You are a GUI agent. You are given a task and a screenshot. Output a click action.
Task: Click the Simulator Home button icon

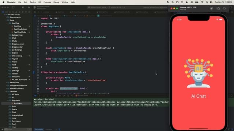click(211, 8)
